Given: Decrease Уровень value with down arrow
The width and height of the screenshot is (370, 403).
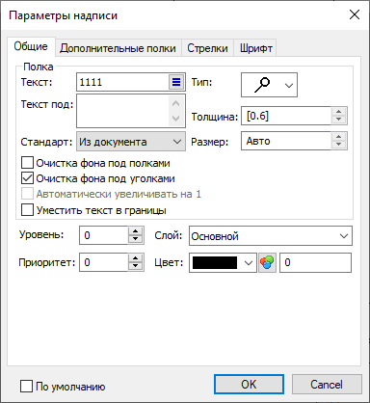Looking at the screenshot, I should pos(136,239).
